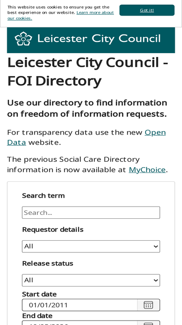Click the partially visible End date field
The width and height of the screenshot is (182, 325).
[x=80, y=323]
